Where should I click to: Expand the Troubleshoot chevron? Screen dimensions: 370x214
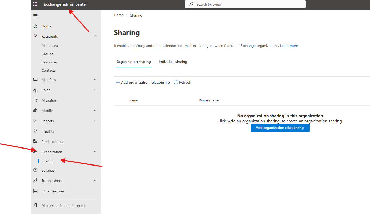tap(95, 181)
